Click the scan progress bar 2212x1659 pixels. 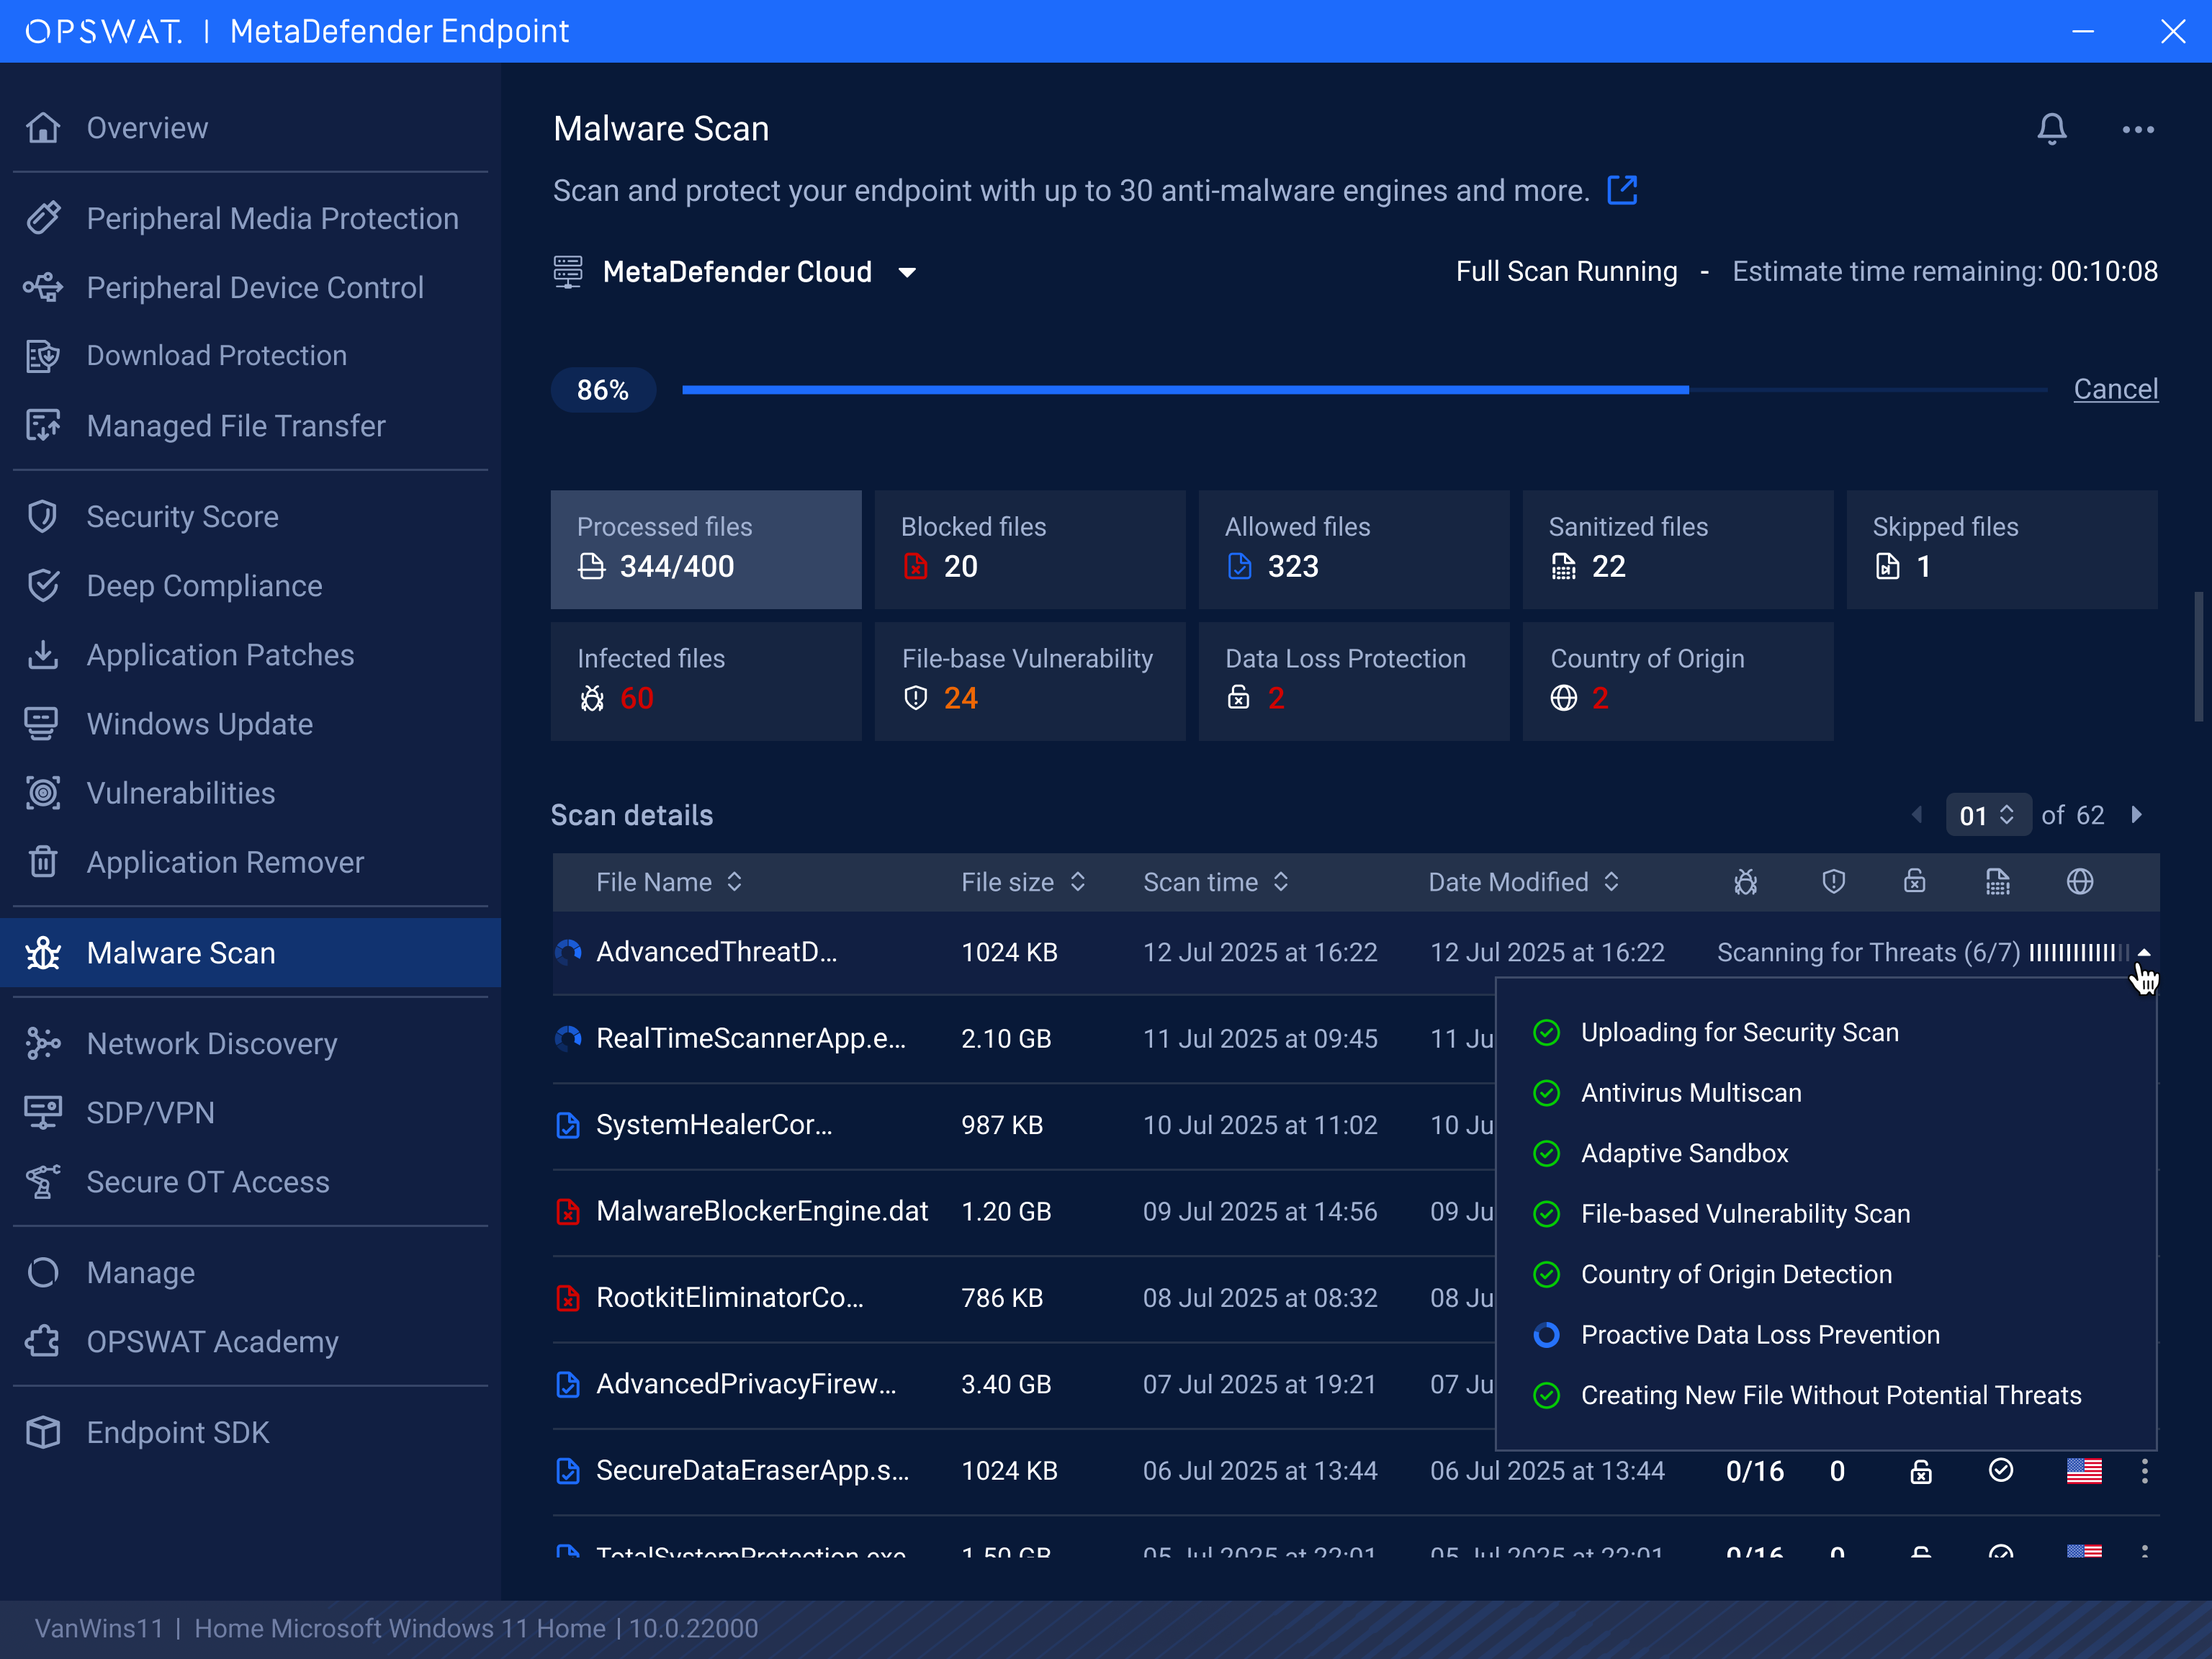pyautogui.click(x=1364, y=389)
